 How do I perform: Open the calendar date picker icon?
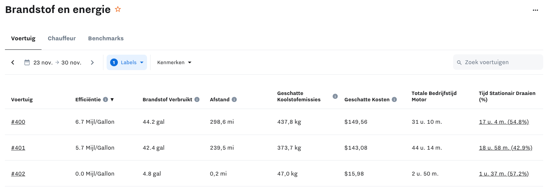[x=27, y=62]
